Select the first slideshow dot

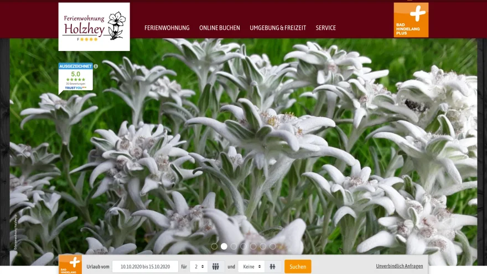click(214, 246)
